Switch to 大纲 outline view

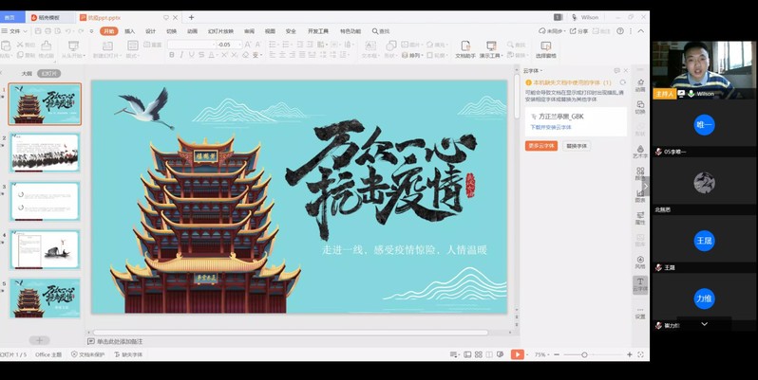(27, 73)
